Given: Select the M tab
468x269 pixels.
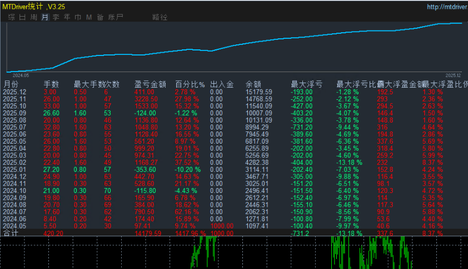Looking at the screenshot, I should (x=89, y=17).
